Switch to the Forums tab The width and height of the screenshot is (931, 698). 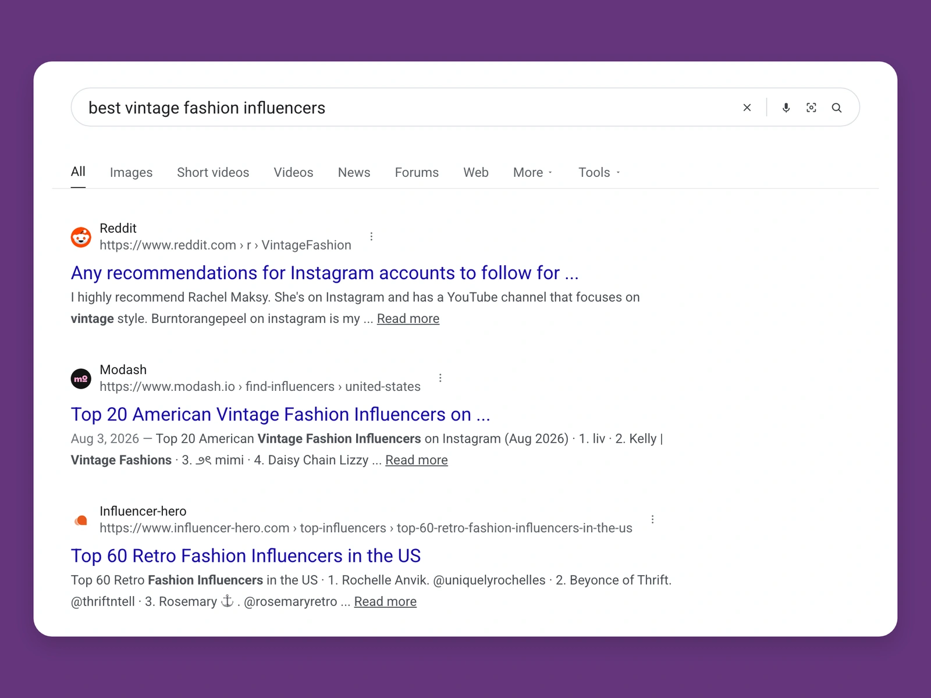click(x=417, y=172)
